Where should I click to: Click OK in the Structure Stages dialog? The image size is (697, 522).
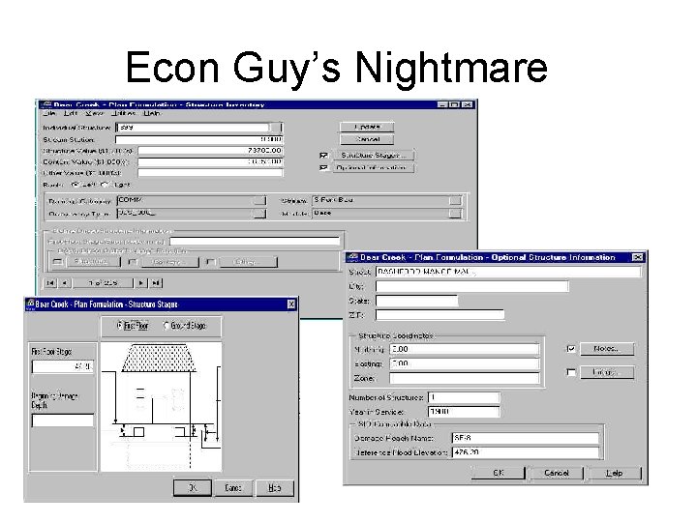point(193,488)
